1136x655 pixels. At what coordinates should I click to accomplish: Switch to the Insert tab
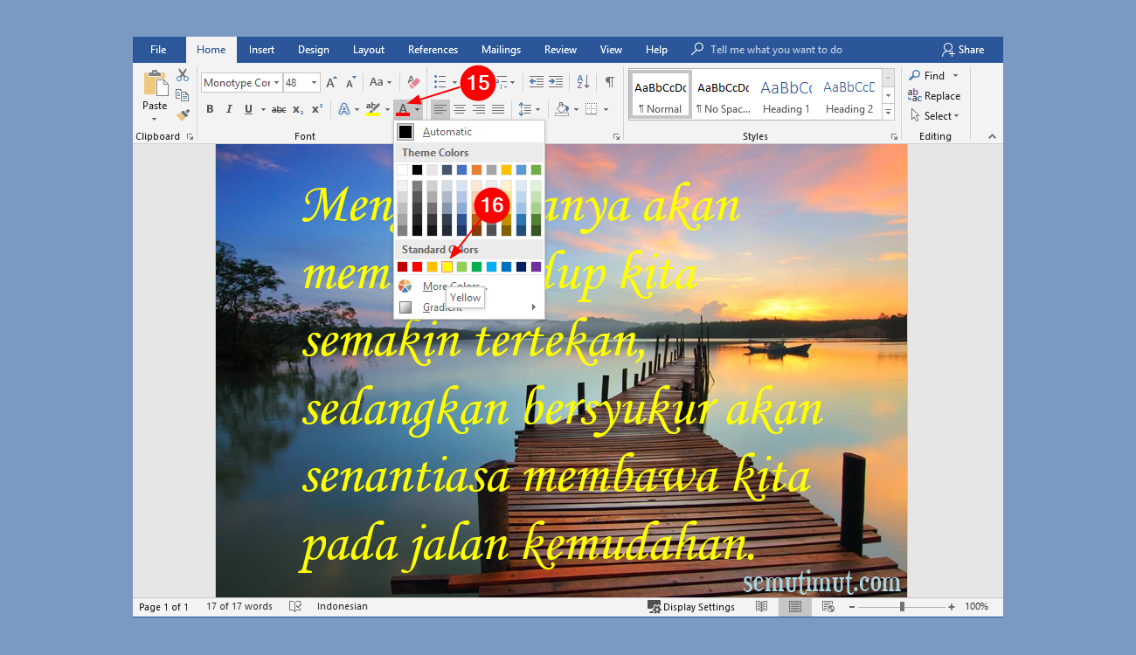(261, 50)
